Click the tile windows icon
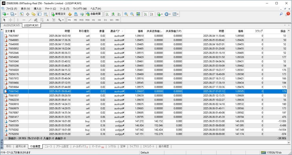This screenshot has height=155, width=292. click(x=138, y=14)
